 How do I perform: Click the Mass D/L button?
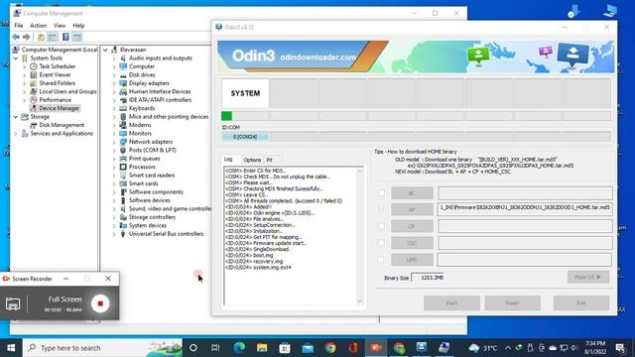[x=588, y=278]
